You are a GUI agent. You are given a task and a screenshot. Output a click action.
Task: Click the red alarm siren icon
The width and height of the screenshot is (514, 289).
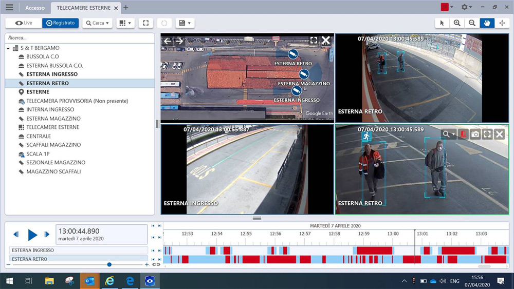pyautogui.click(x=463, y=134)
